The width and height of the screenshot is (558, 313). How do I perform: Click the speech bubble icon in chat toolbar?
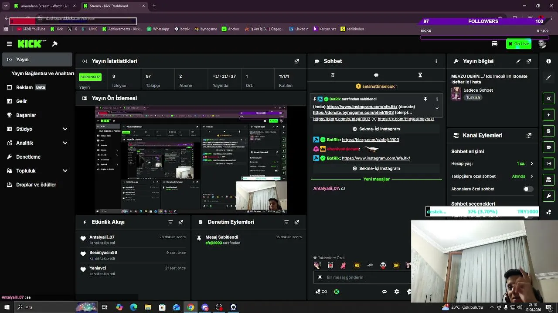coord(376,75)
